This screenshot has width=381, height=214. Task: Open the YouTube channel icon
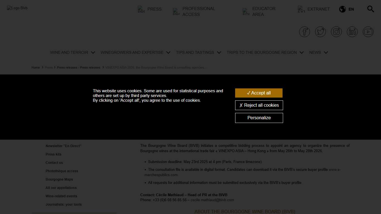tap(368, 32)
